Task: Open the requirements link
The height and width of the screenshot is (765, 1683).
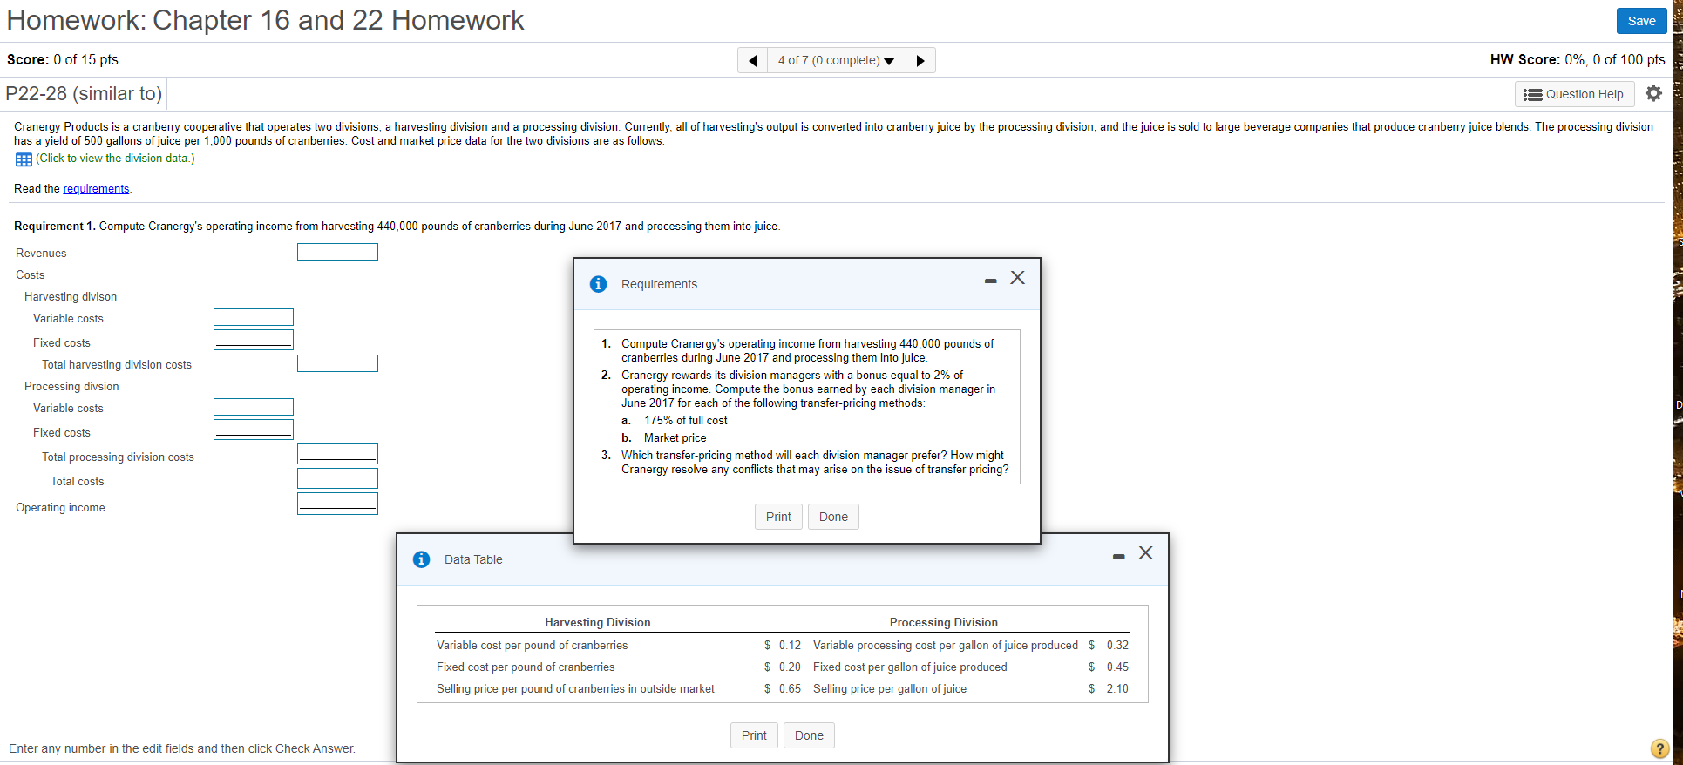Action: click(96, 189)
